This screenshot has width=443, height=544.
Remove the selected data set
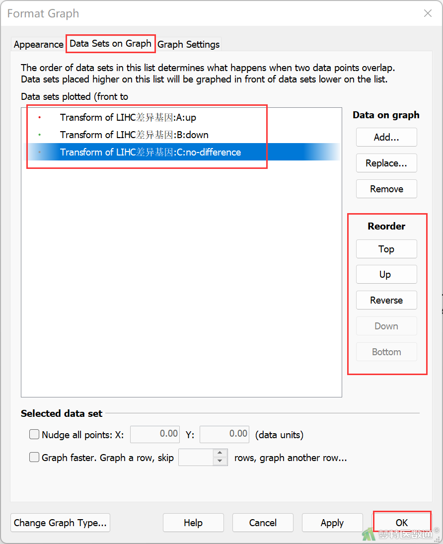[x=386, y=189]
